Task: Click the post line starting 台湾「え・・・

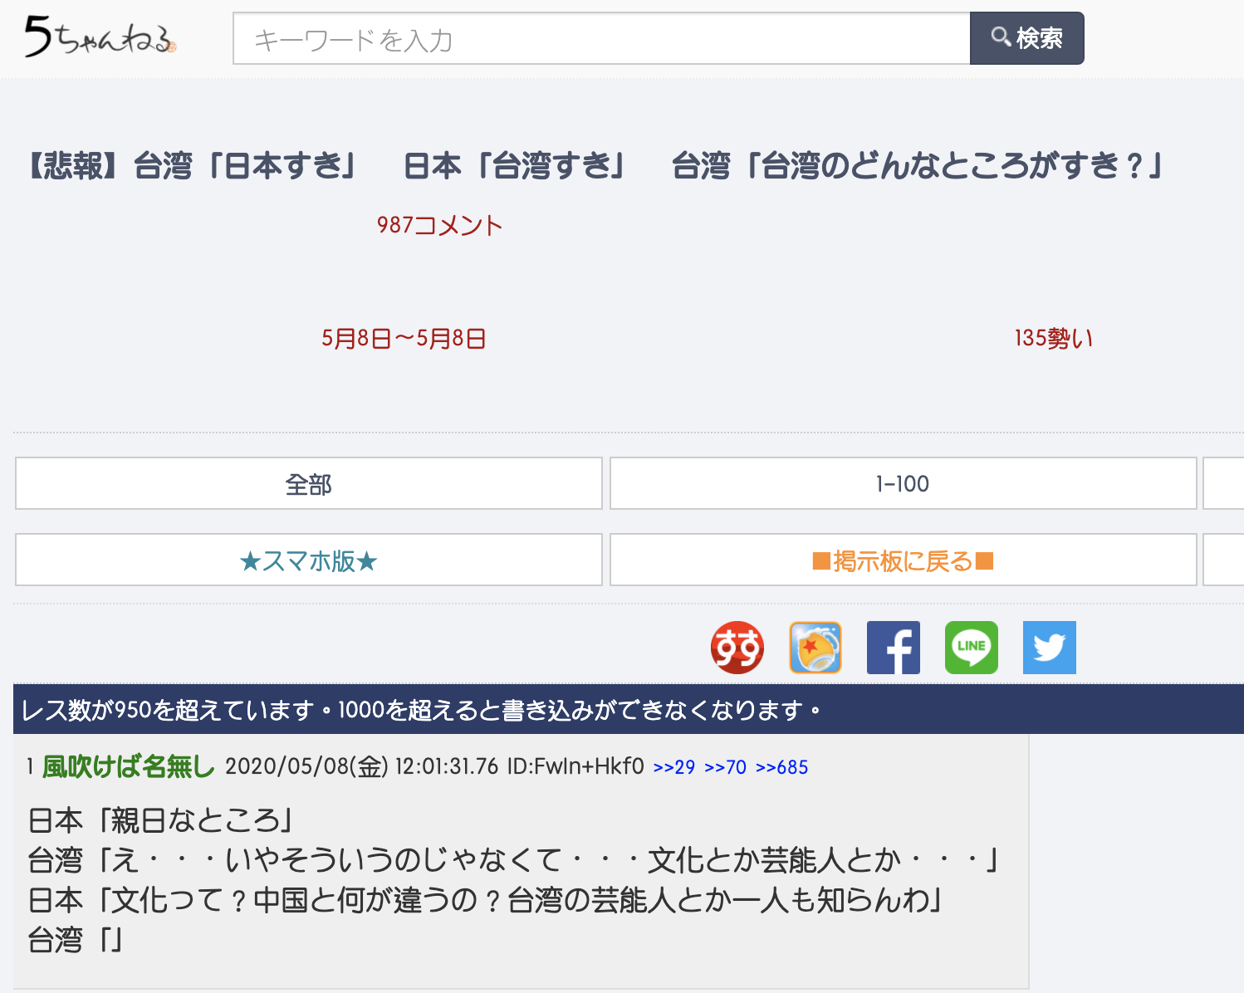Action: click(514, 860)
